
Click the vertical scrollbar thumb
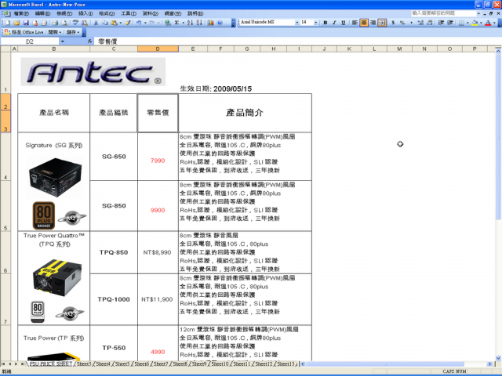click(498, 138)
